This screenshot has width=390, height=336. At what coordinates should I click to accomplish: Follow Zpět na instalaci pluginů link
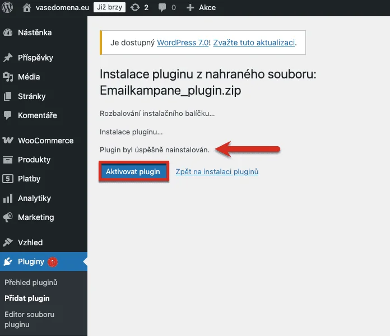click(x=217, y=172)
